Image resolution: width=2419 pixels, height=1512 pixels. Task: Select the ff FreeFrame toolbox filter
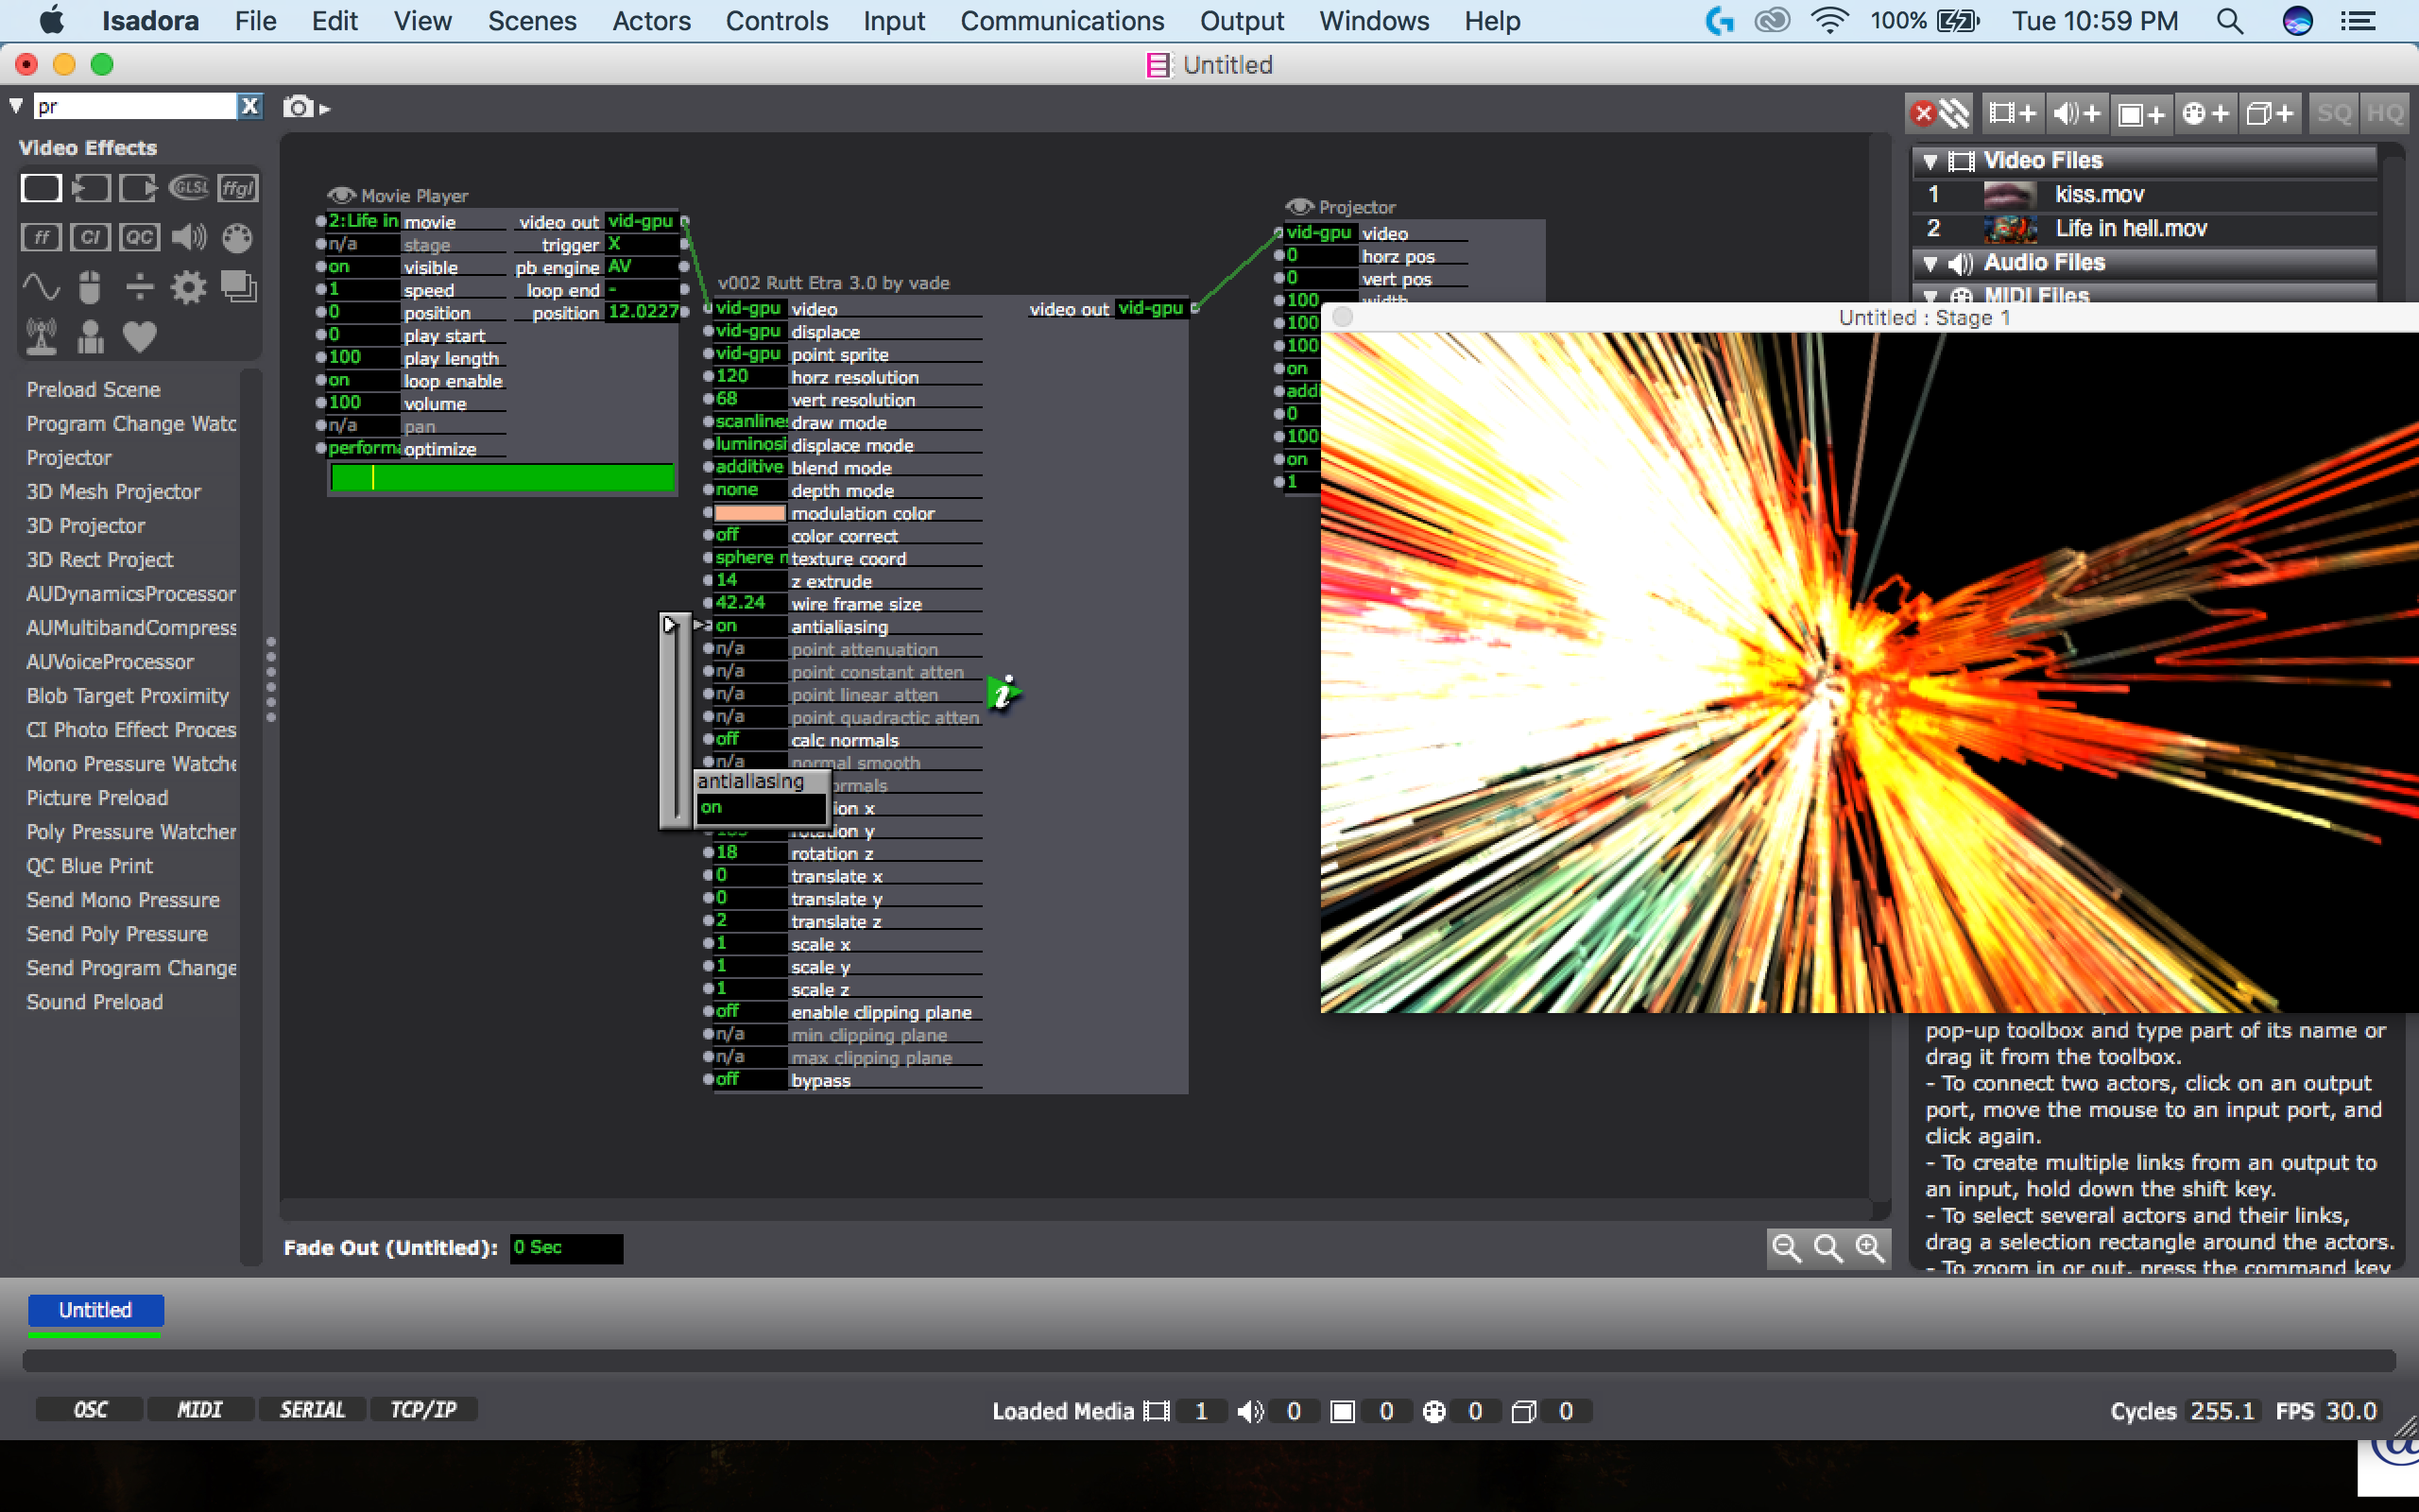tap(41, 237)
